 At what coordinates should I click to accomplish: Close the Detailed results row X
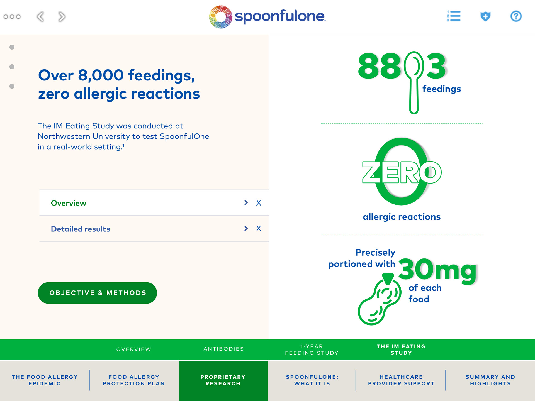click(x=259, y=229)
